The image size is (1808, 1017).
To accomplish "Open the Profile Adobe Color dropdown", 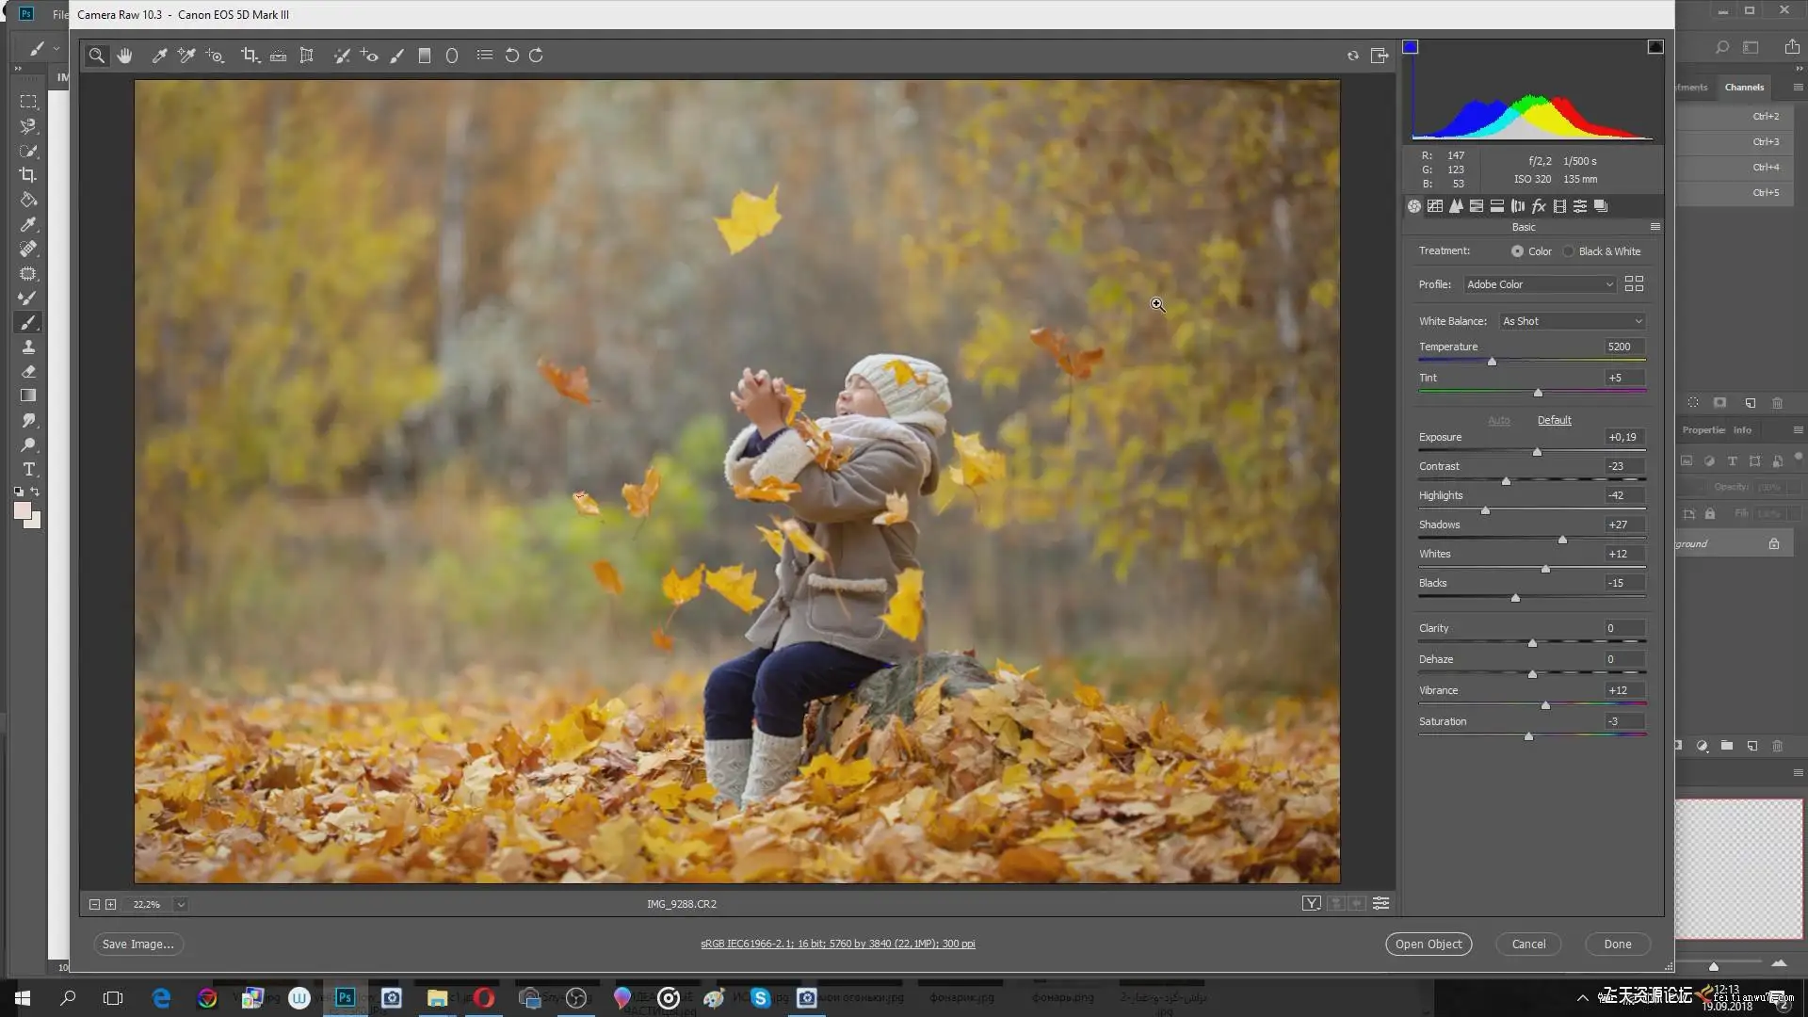I will click(x=1540, y=284).
